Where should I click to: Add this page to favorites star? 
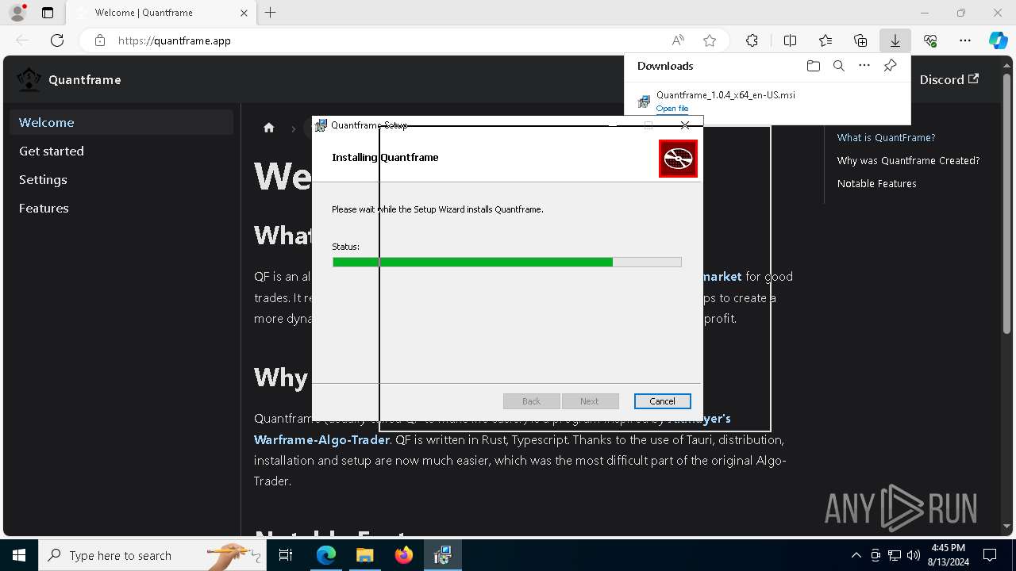pyautogui.click(x=710, y=40)
